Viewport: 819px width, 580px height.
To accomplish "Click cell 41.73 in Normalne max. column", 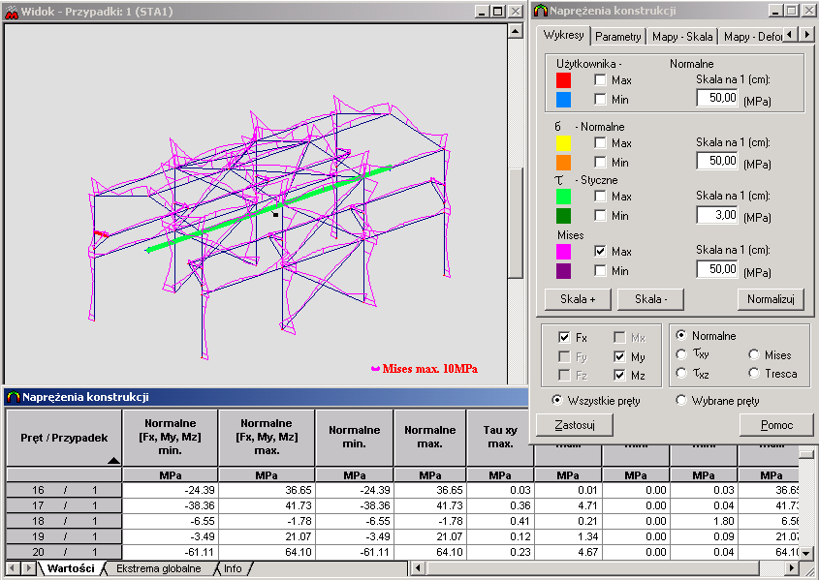I will pos(430,505).
